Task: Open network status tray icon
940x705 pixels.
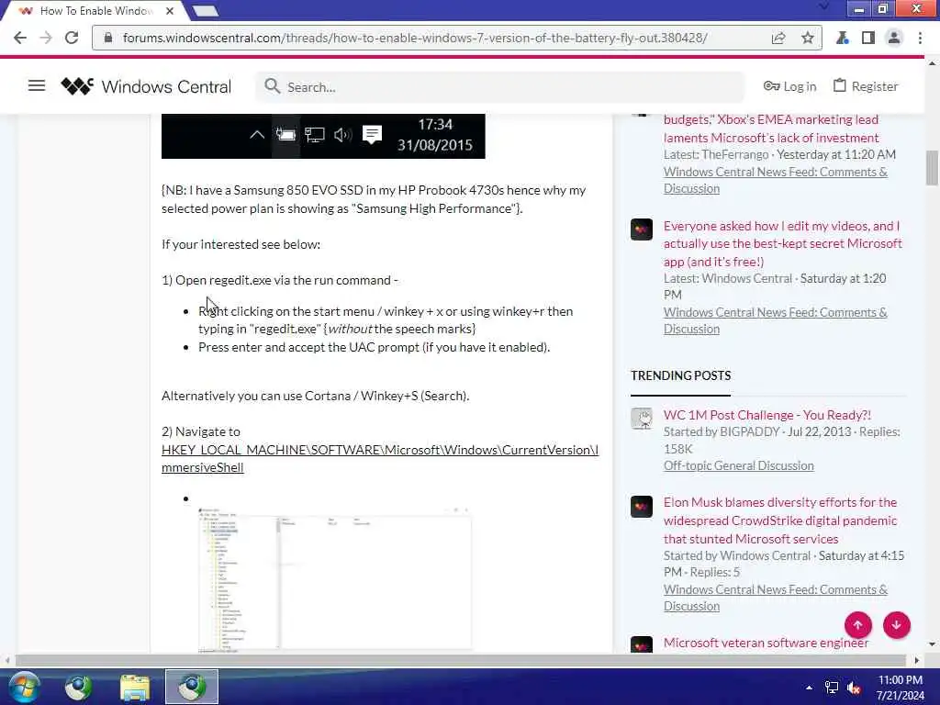Action: pos(832,688)
